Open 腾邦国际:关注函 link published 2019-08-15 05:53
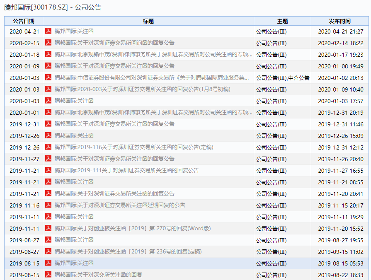The image size is (371, 280). (74, 263)
